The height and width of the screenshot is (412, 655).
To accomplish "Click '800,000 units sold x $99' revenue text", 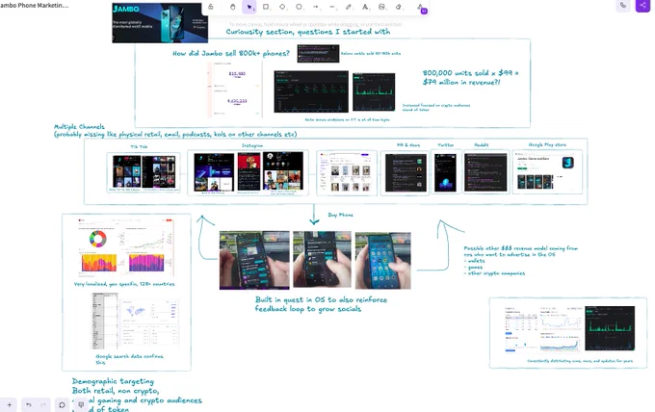I will click(470, 78).
